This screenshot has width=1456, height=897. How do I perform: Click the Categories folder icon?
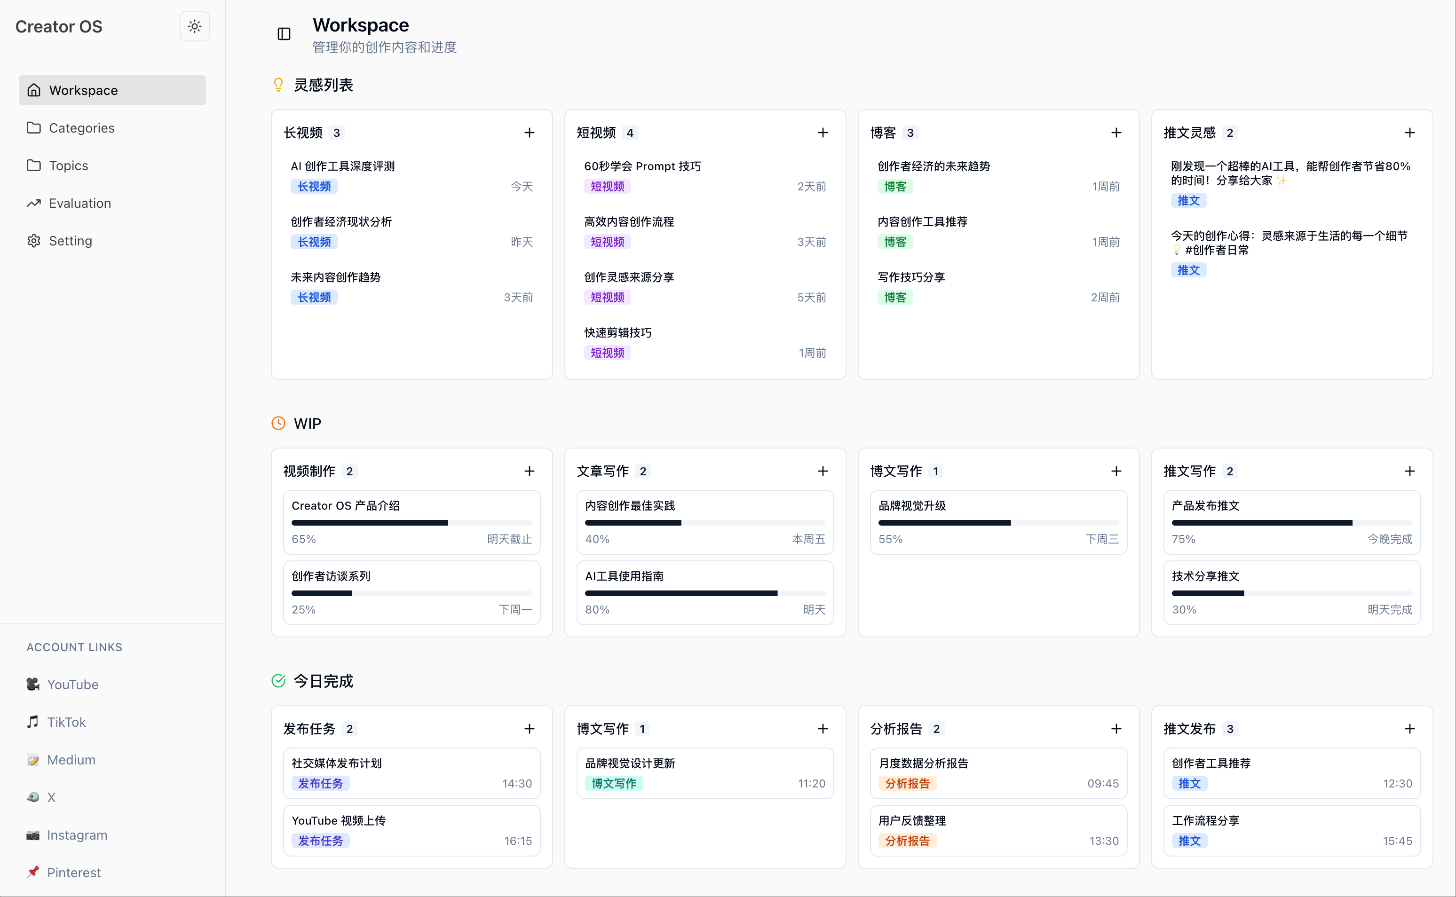34,127
